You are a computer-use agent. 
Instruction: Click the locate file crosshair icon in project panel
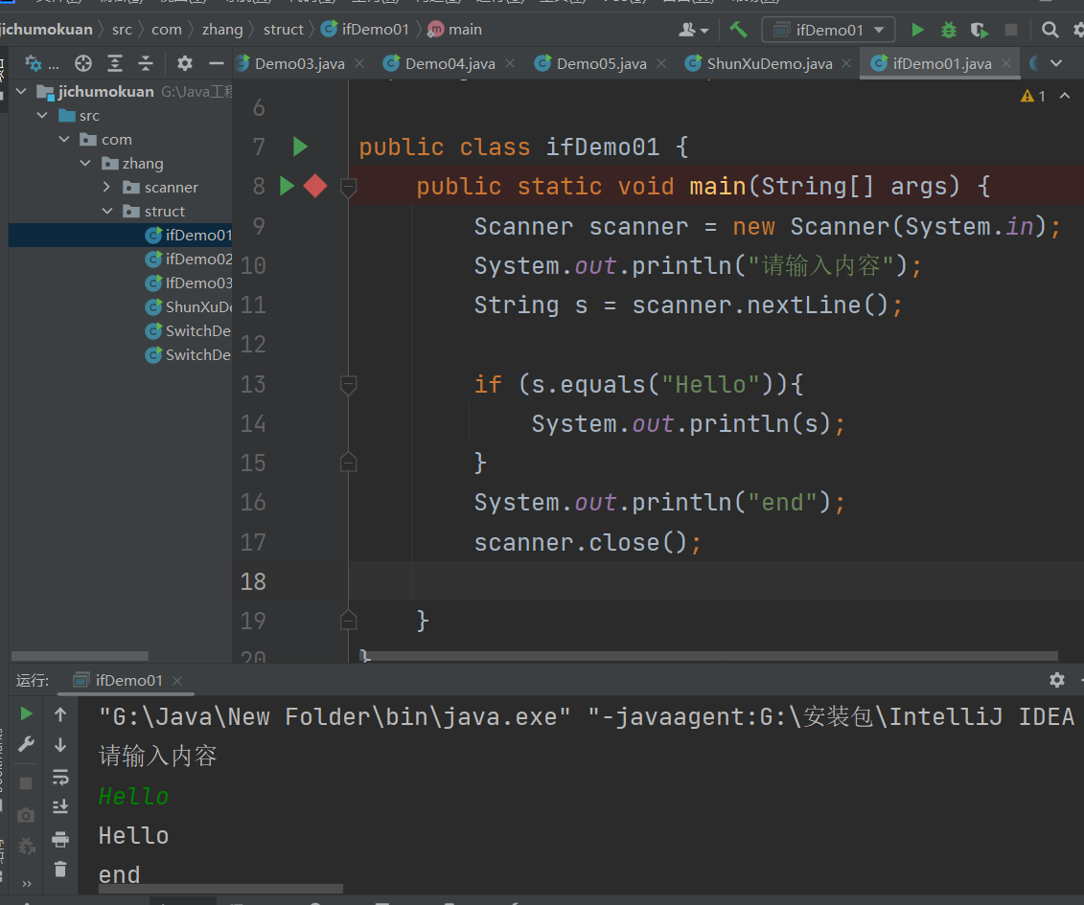coord(83,64)
